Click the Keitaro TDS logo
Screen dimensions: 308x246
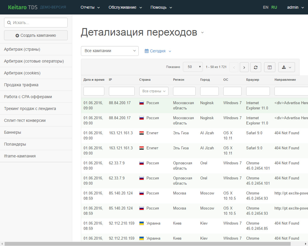point(23,7)
